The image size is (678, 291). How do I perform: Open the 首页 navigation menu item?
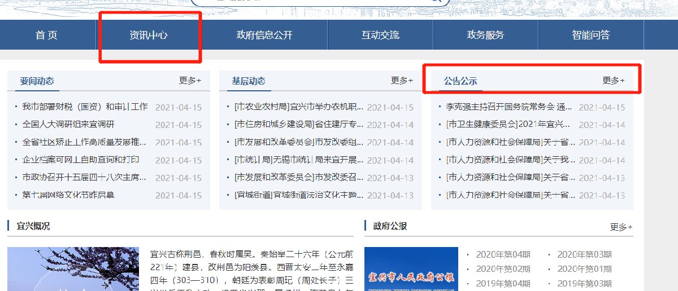(x=47, y=35)
